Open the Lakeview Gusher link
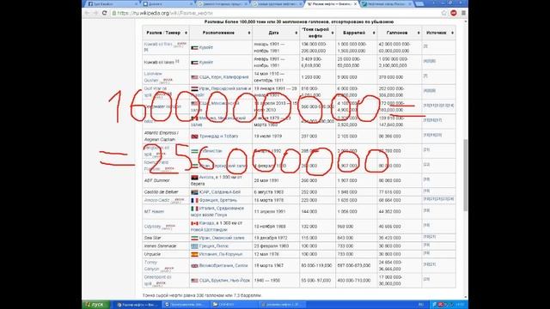The height and width of the screenshot is (309, 550). 153,77
